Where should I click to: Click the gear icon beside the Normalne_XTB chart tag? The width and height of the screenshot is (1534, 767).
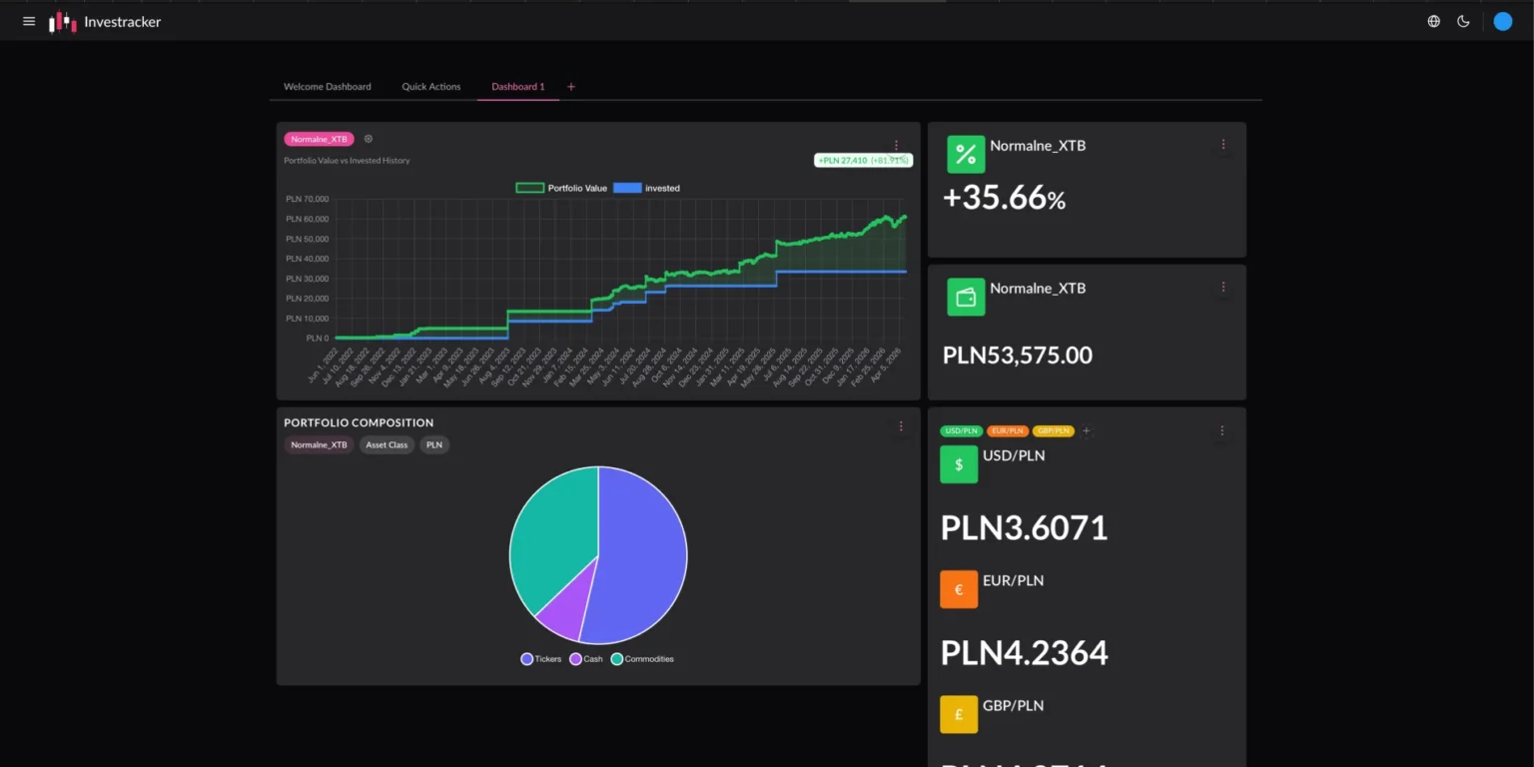pos(369,139)
